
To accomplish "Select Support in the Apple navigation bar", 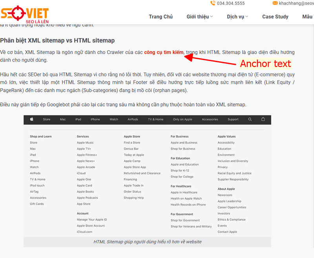I will click(233, 119).
